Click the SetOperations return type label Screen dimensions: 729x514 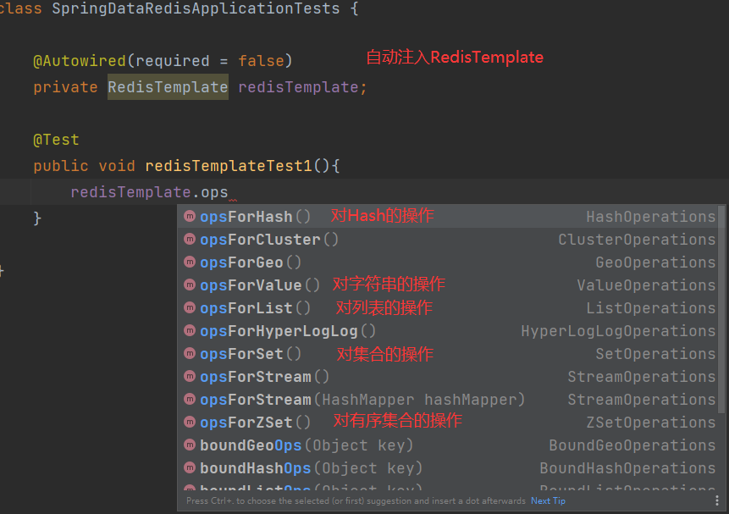coord(655,353)
